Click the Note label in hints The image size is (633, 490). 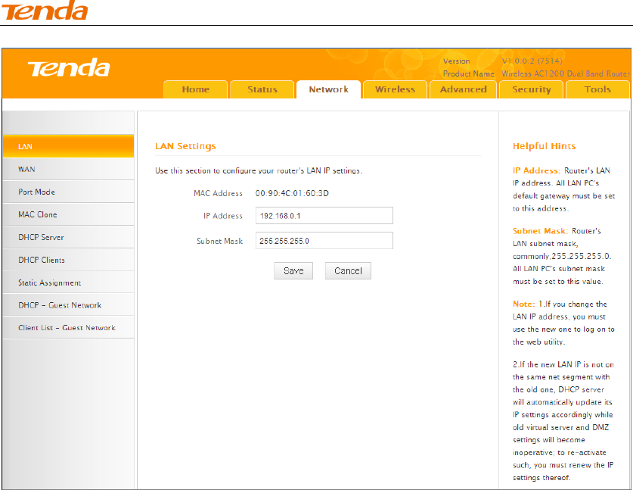523,304
